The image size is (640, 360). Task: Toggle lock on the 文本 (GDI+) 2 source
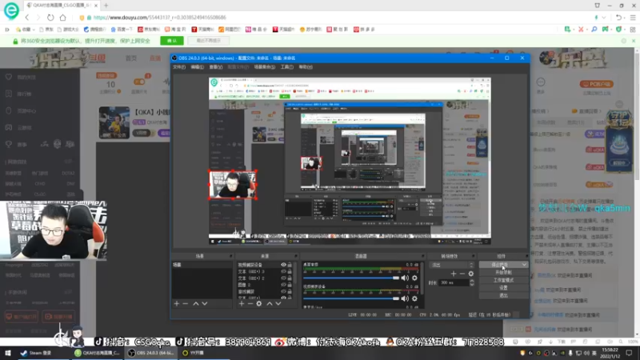(290, 278)
